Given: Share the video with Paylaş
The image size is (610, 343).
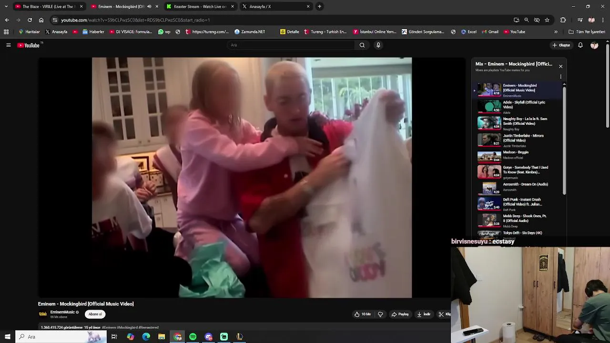Looking at the screenshot, I should (400, 314).
